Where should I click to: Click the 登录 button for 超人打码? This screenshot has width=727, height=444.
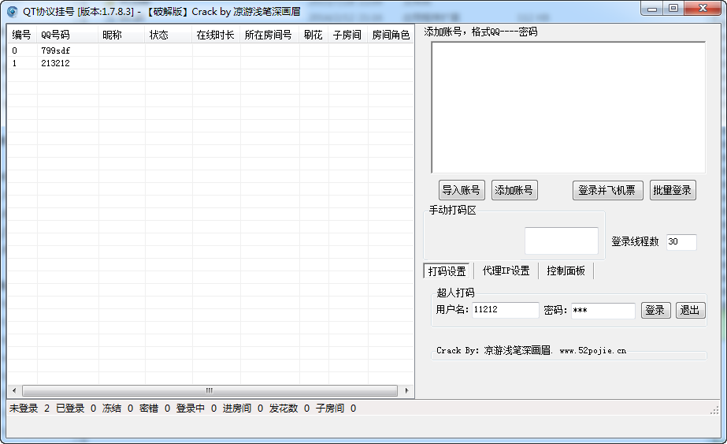coord(655,310)
